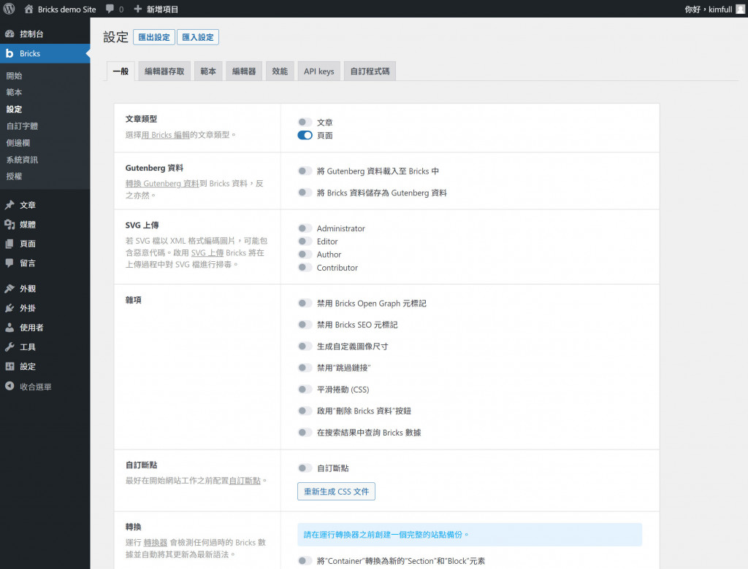Enable the 文章 post type toggle
The height and width of the screenshot is (569, 748).
[305, 123]
